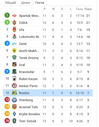Viewport: 99px width, 127px height.
Task: Click the Zenit team logo
Action: (x=14, y=44)
